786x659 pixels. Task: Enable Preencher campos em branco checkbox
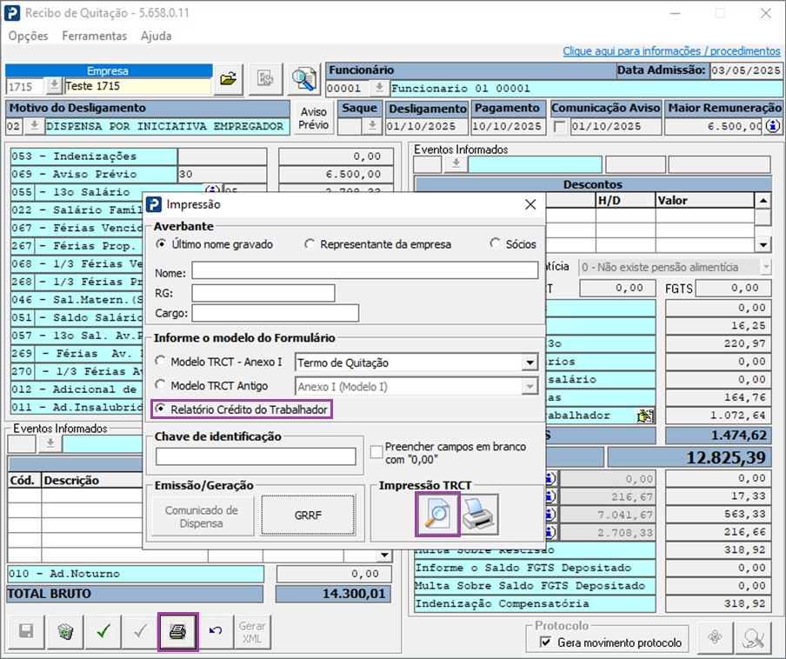click(376, 452)
